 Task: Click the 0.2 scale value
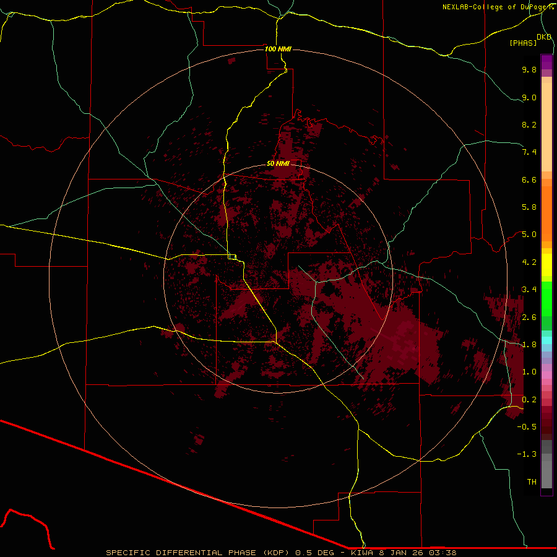coord(529,400)
